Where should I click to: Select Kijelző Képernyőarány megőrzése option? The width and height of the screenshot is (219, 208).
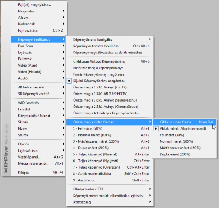(x=109, y=81)
